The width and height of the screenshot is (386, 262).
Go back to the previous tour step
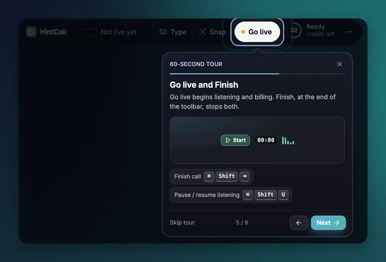299,223
